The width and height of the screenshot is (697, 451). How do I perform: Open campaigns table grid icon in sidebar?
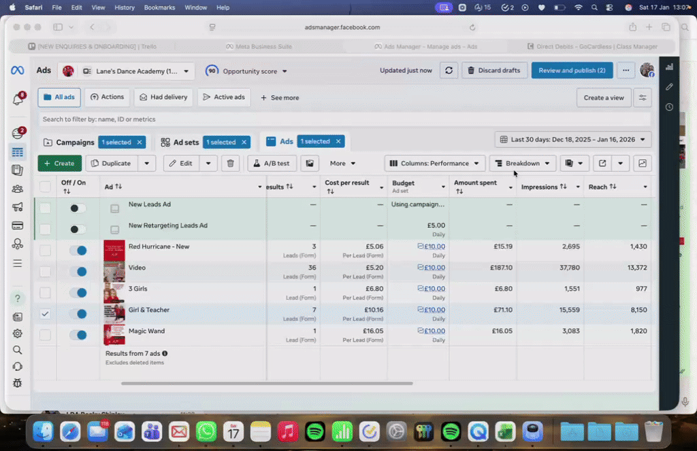17,153
